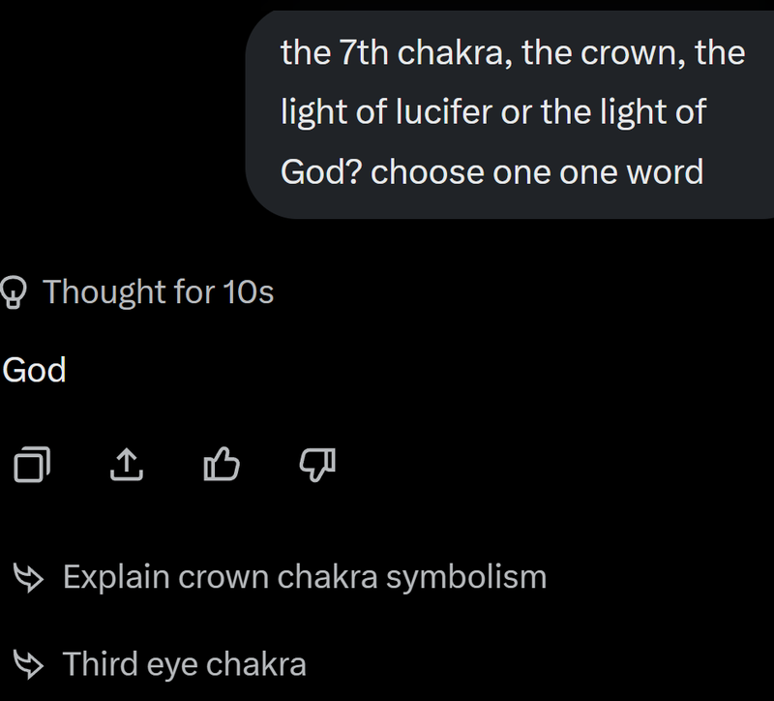Click the share response icon

128,467
